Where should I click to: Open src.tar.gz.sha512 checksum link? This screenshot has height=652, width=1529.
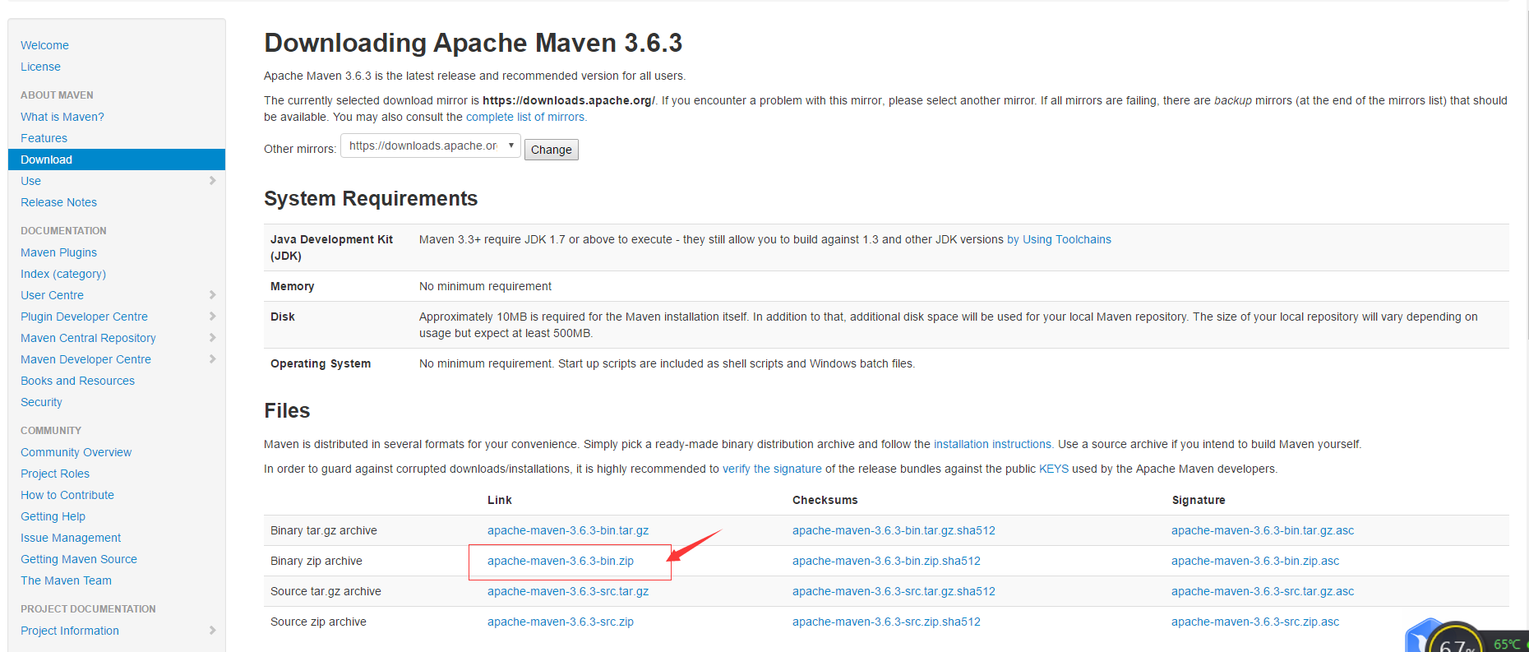[894, 591]
